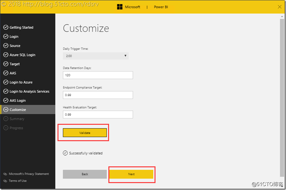Open Microsoft's Privacy Statement link
This screenshot has height=190, width=286.
[29, 174]
